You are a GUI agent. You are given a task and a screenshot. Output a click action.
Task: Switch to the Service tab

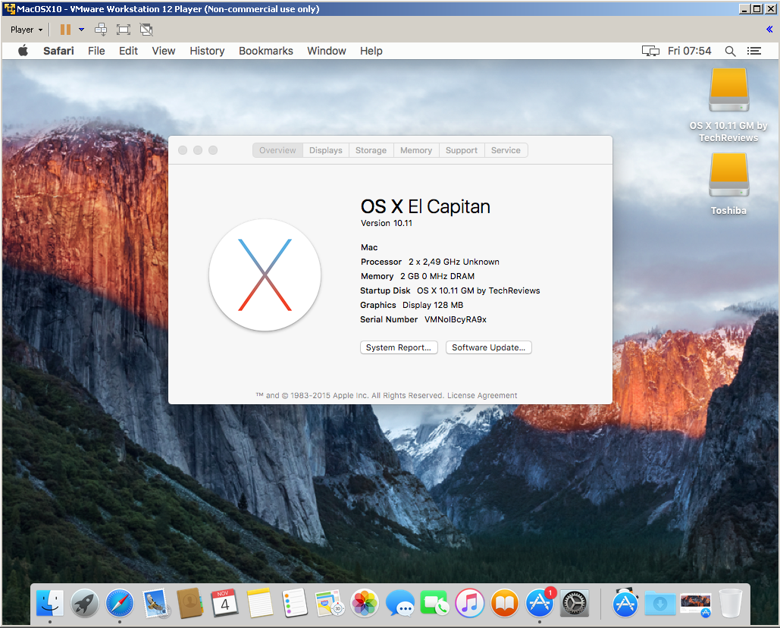click(506, 150)
